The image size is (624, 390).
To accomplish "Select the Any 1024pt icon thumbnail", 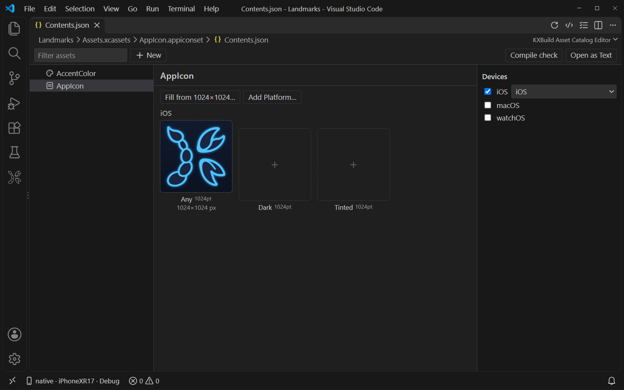I will click(x=196, y=156).
